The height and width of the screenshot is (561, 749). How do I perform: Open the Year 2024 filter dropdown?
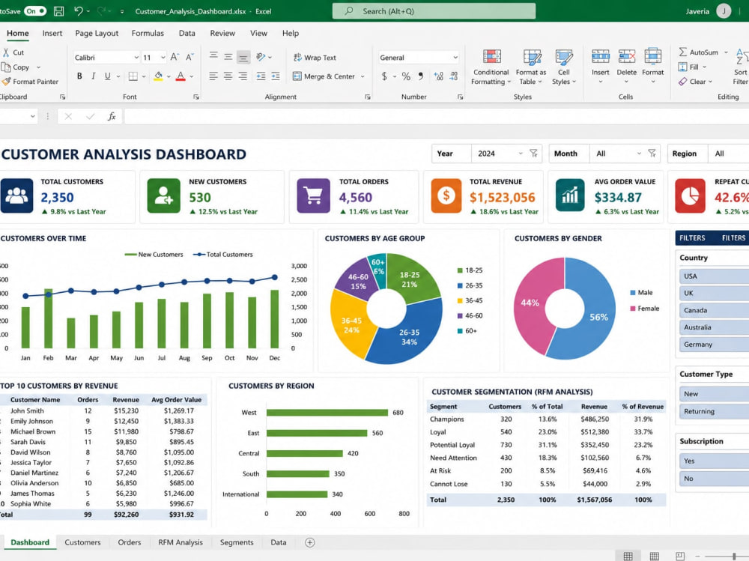pos(521,154)
